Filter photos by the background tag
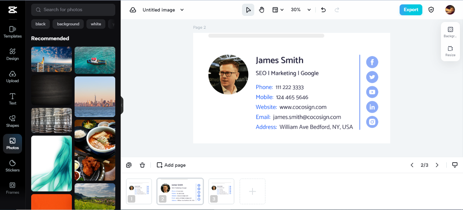Image resolution: width=463 pixels, height=210 pixels. pos(68,24)
